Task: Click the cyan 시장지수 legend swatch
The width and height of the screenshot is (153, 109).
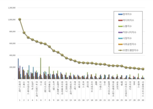Action: point(120,38)
